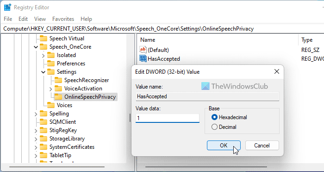Expand the StigRegKey key

click(36, 131)
